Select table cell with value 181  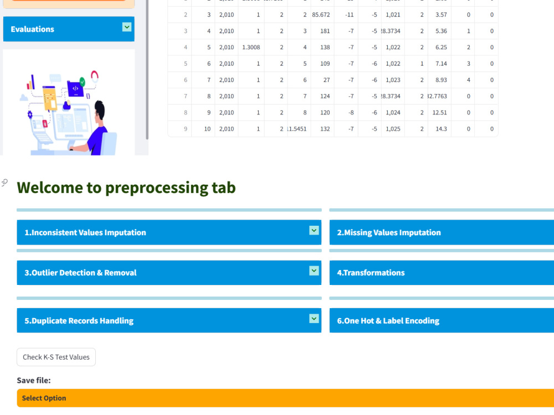322,31
